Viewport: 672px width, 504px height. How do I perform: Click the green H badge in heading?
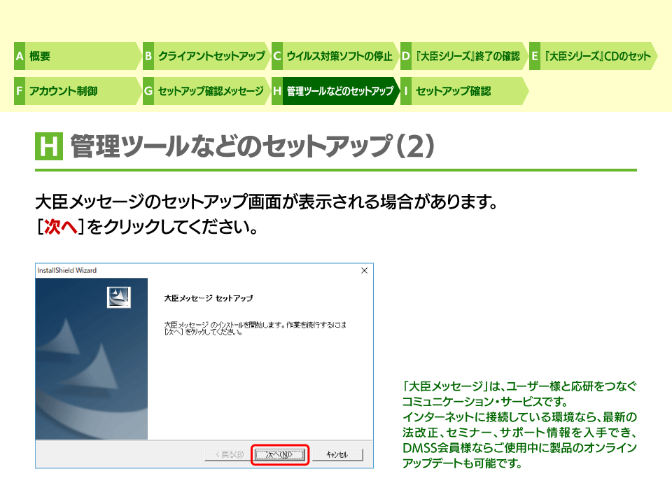49,147
